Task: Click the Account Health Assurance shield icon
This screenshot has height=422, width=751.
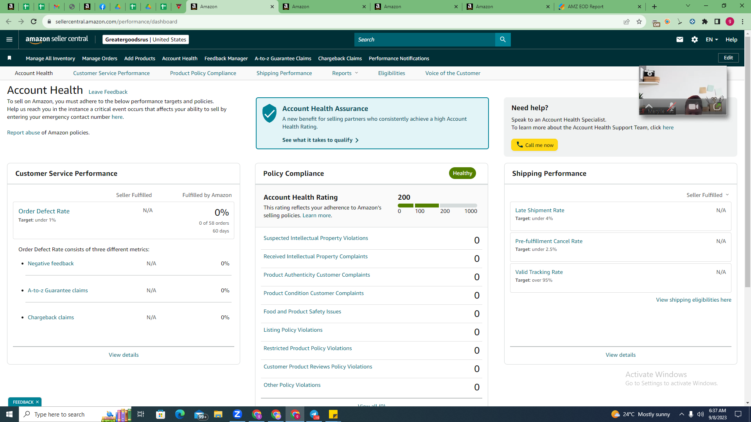Action: pos(269,113)
